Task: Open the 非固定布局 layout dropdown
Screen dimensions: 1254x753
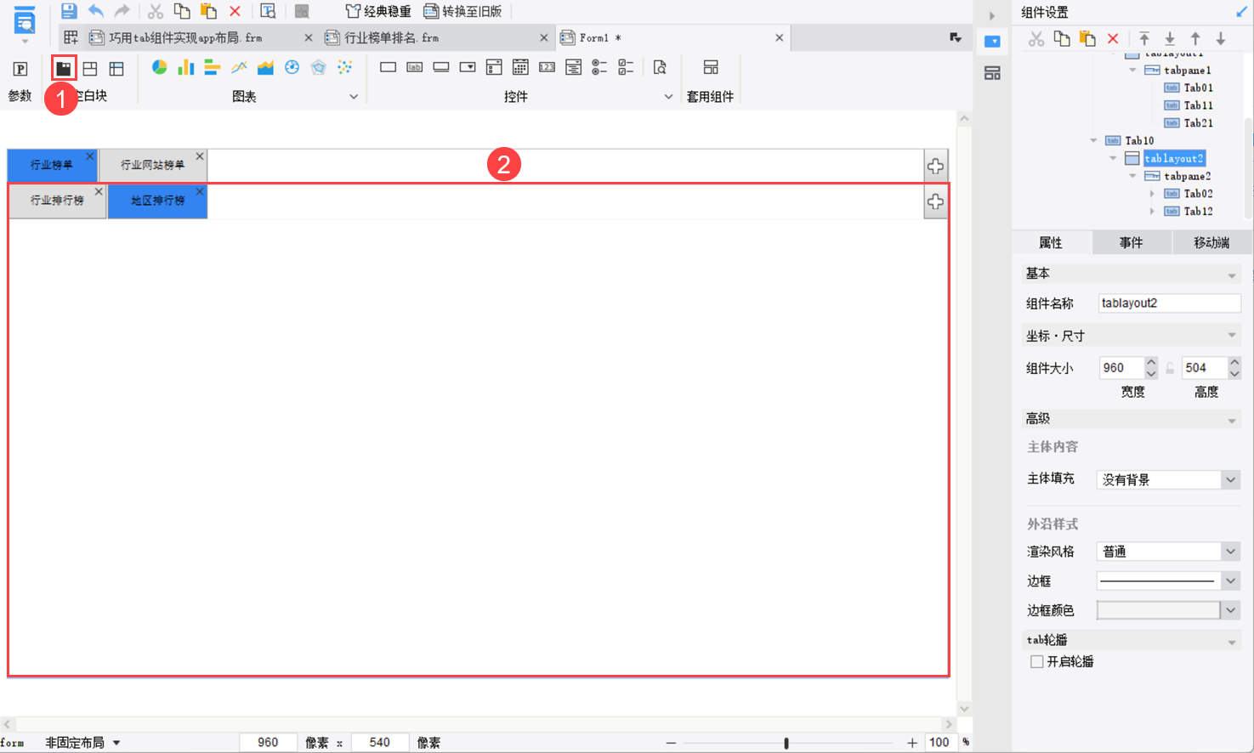Action: 82,743
